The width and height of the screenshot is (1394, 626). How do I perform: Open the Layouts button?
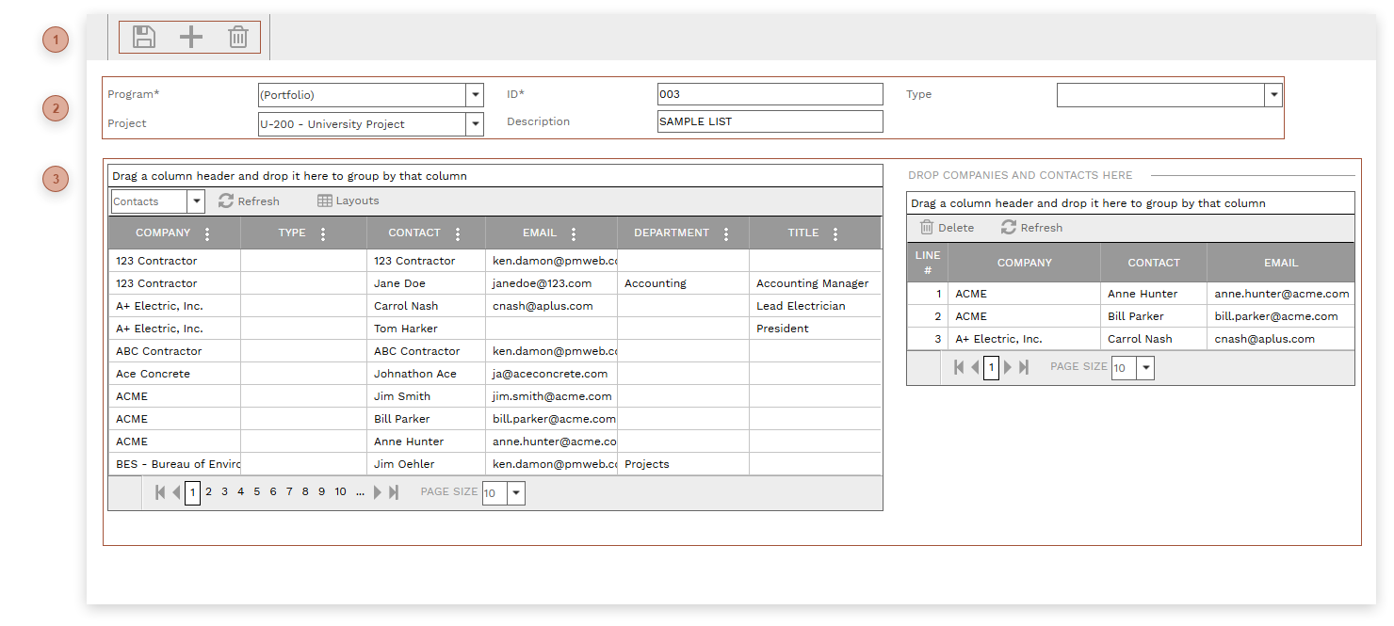(x=348, y=201)
